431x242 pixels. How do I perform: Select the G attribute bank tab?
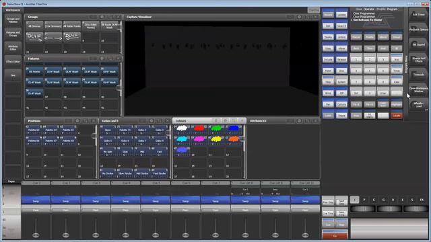[383, 200]
